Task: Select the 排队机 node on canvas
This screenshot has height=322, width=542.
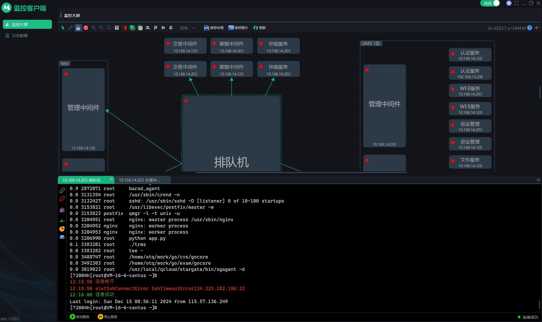Action: coord(231,133)
